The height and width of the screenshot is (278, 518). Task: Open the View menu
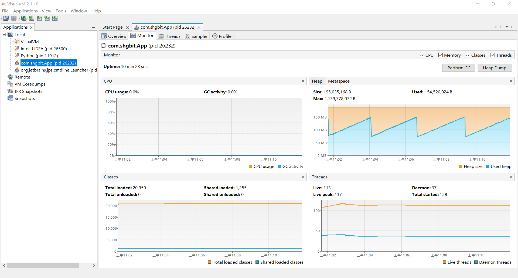pyautogui.click(x=46, y=11)
